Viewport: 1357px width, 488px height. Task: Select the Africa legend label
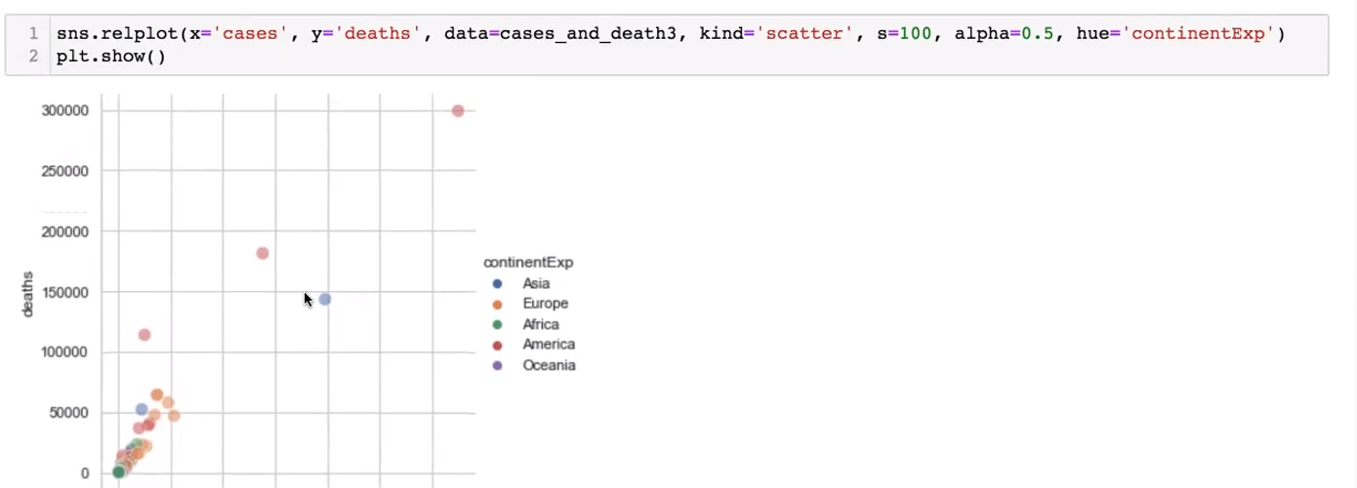coord(541,324)
